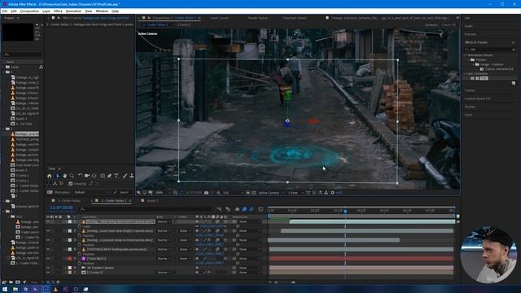Open the Active Camera view dropdown

pos(271,193)
